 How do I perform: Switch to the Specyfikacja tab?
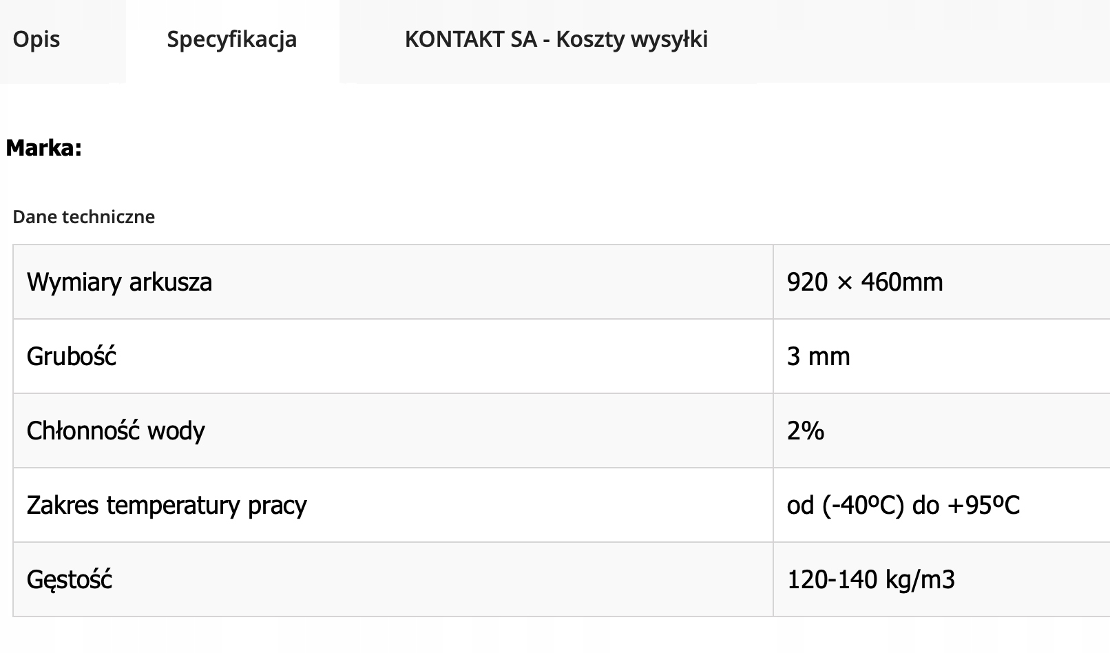click(x=231, y=39)
